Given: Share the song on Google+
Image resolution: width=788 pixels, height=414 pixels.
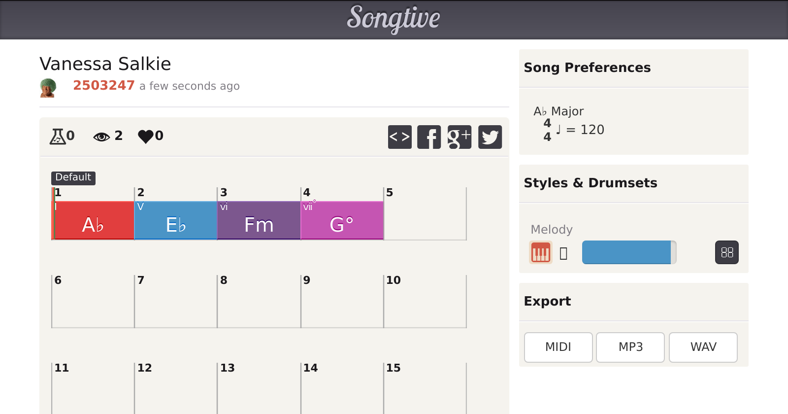Looking at the screenshot, I should pos(459,137).
